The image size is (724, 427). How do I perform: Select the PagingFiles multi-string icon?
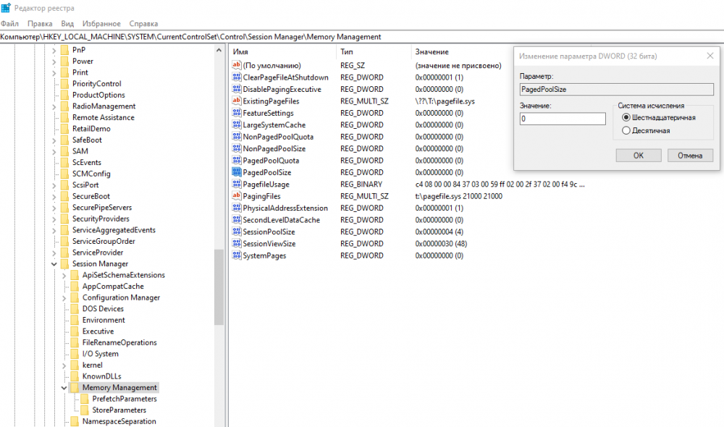[236, 196]
